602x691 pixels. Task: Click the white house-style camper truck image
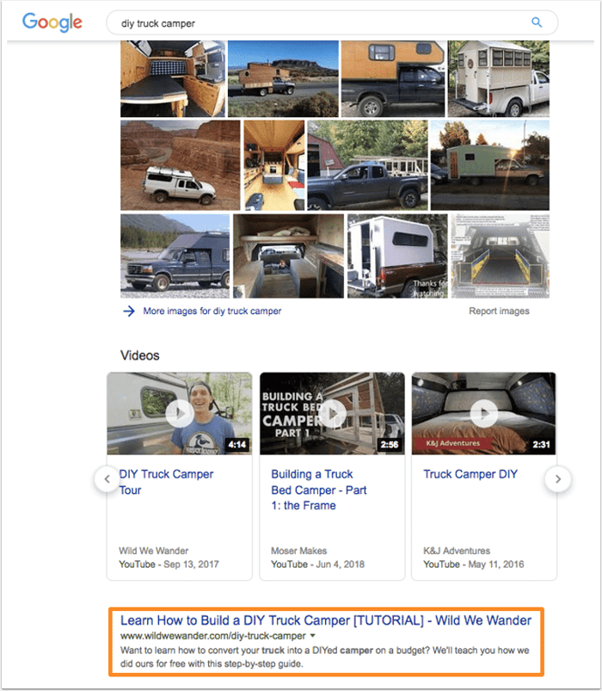pos(499,79)
